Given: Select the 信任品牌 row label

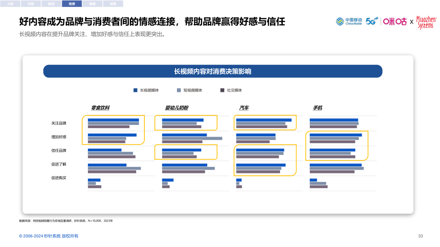Looking at the screenshot, I should [x=59, y=150].
